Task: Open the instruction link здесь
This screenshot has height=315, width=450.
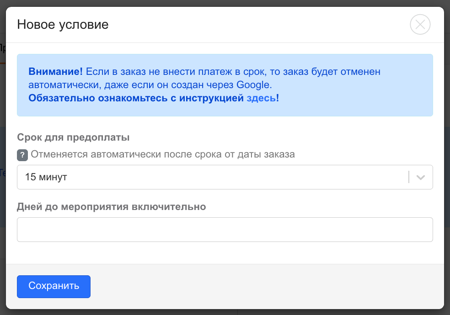Action: click(261, 98)
